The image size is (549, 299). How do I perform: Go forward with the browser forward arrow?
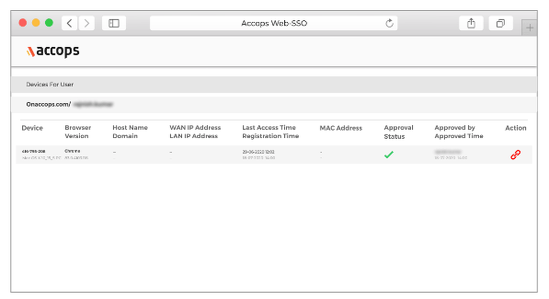click(87, 23)
